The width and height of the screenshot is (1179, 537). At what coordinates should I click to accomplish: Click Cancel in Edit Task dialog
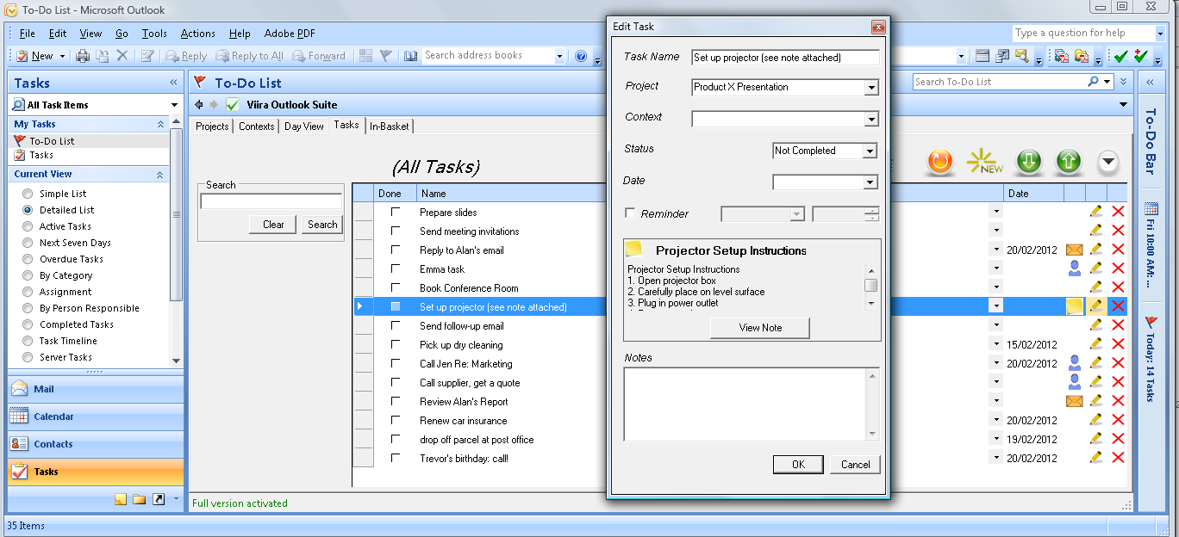point(855,464)
